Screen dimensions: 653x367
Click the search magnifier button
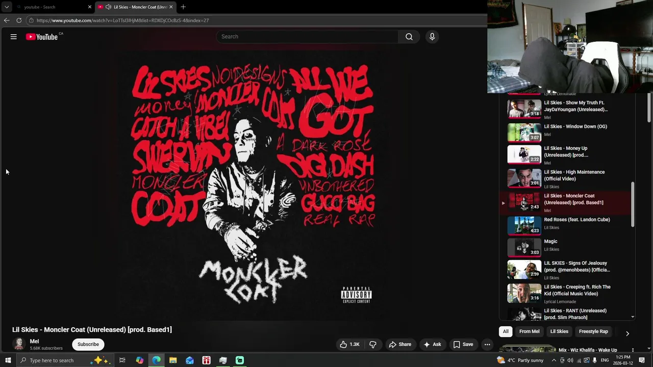409,37
